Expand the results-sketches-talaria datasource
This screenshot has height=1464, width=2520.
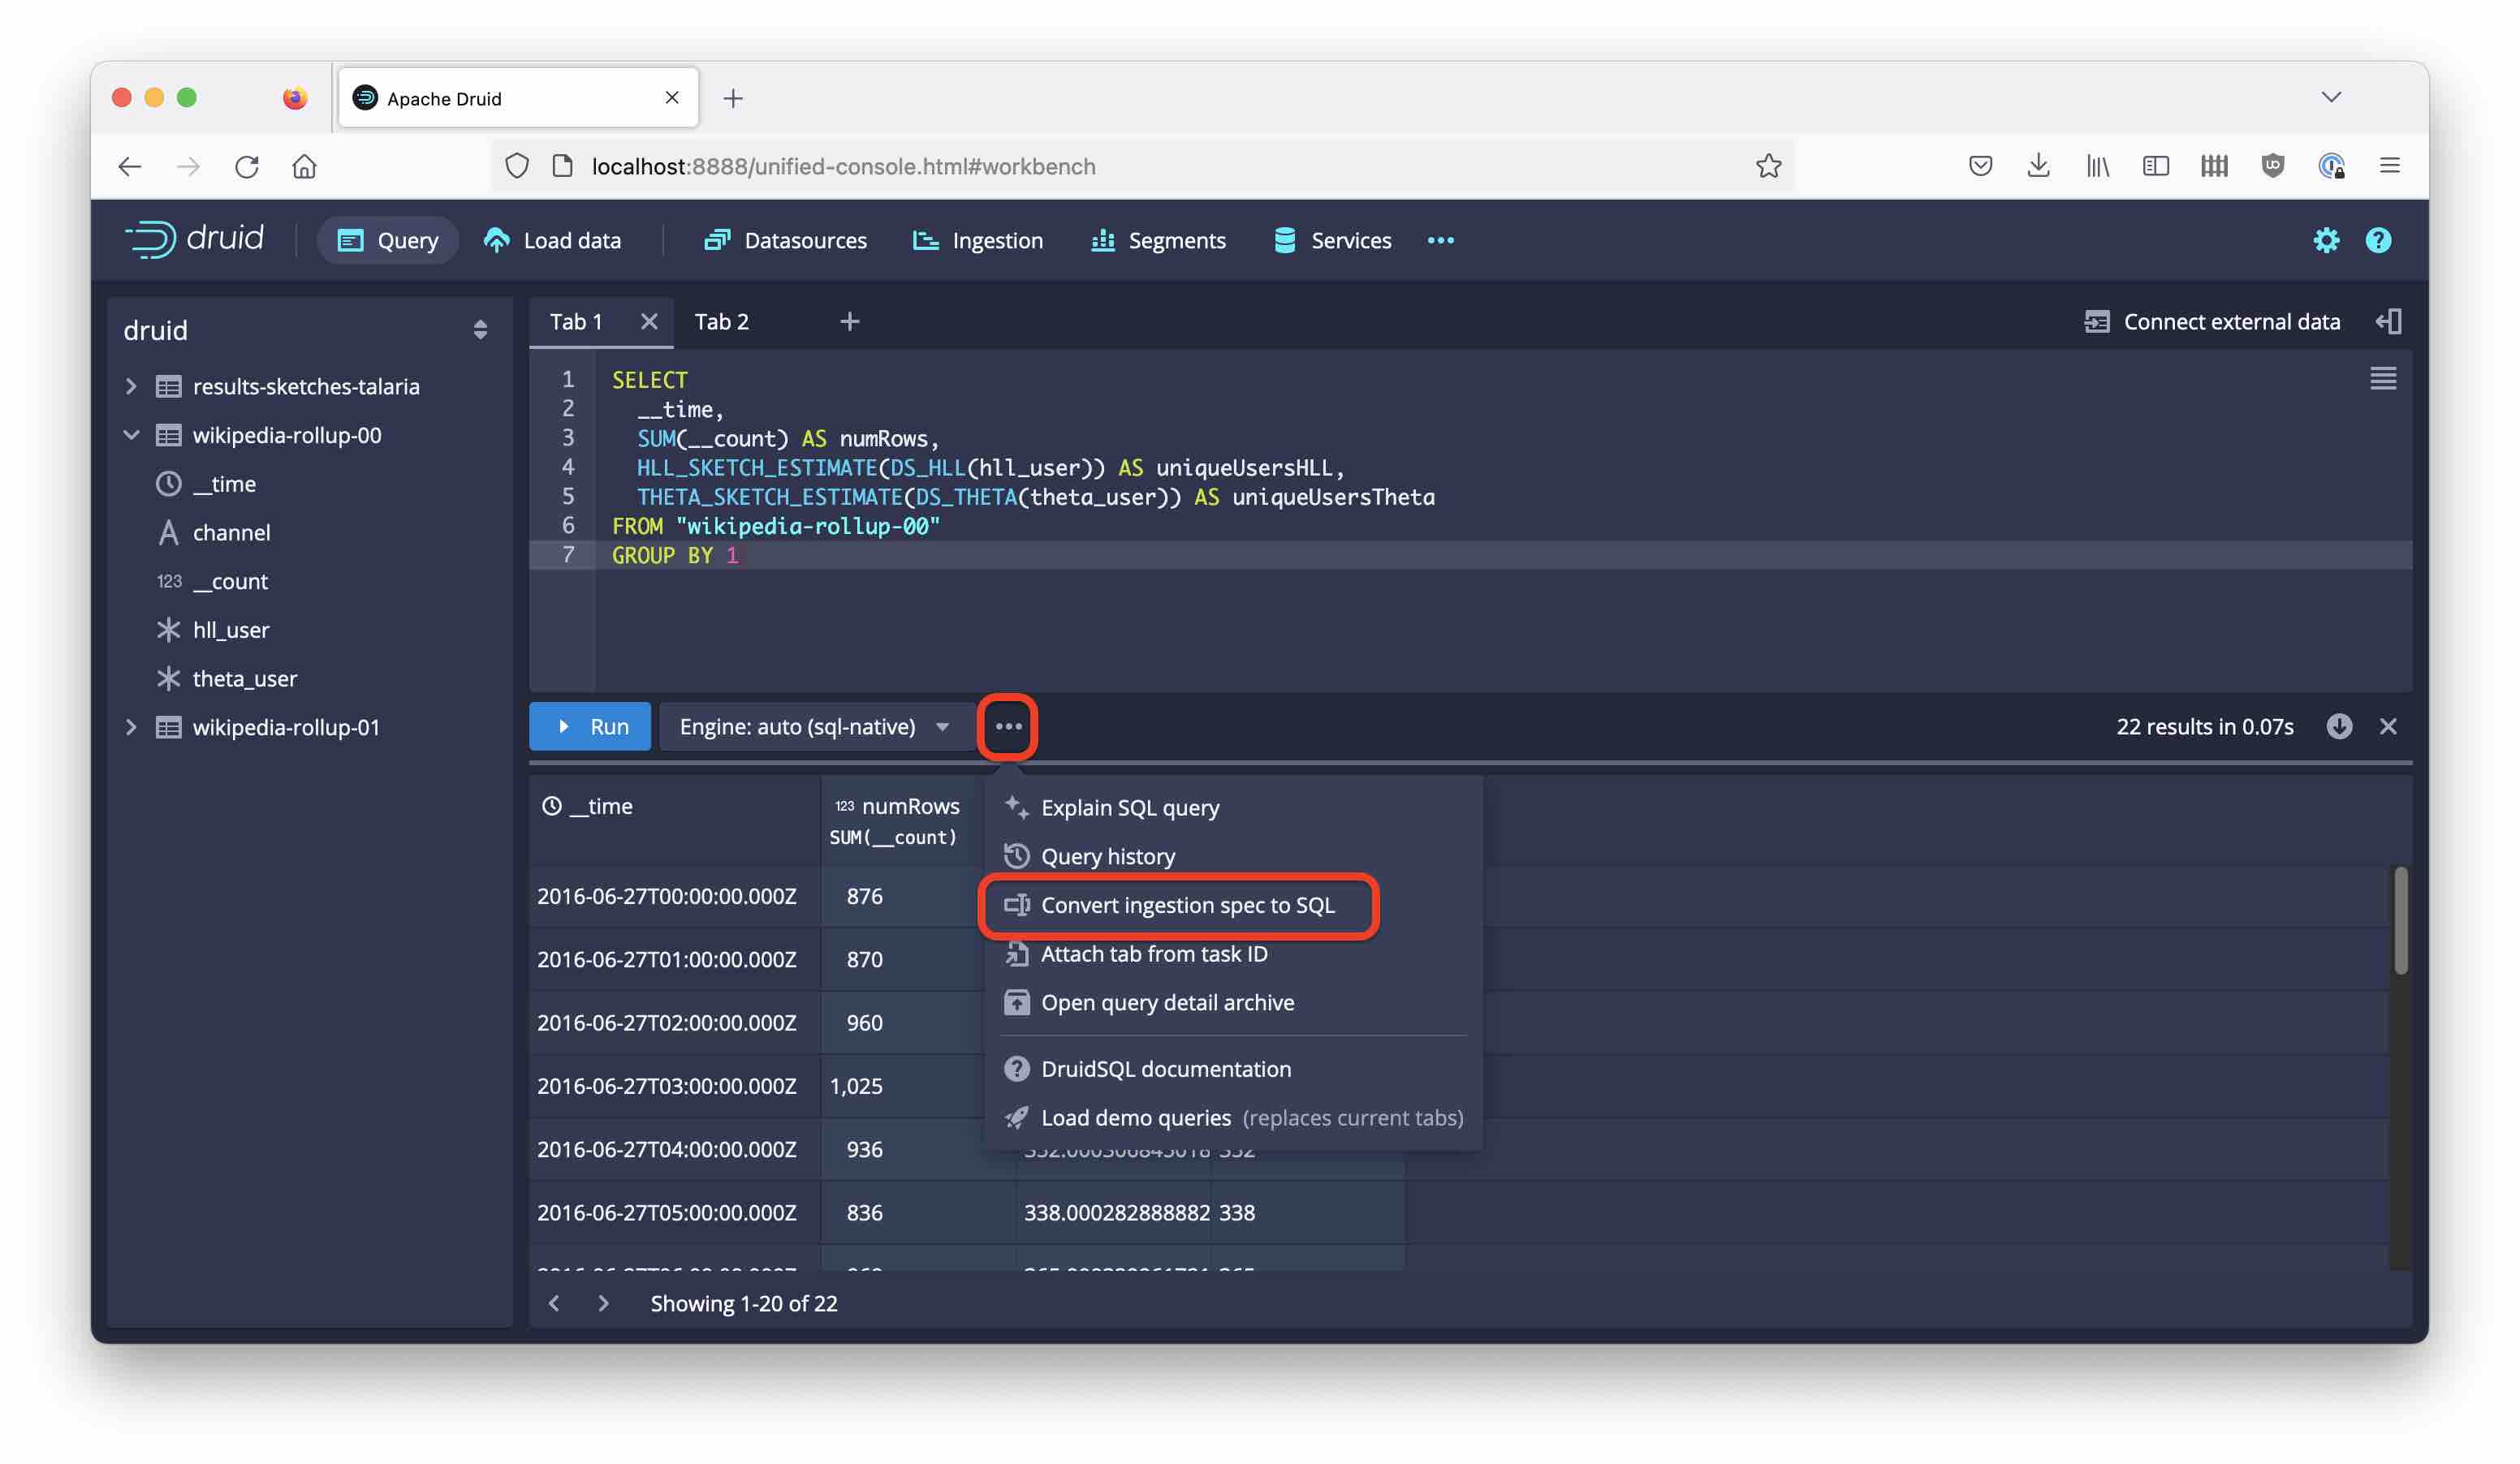click(x=131, y=387)
